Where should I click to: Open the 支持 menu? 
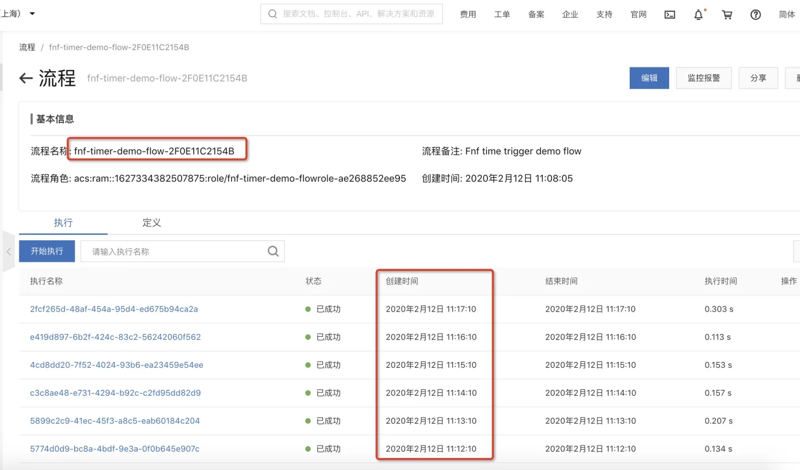605,15
